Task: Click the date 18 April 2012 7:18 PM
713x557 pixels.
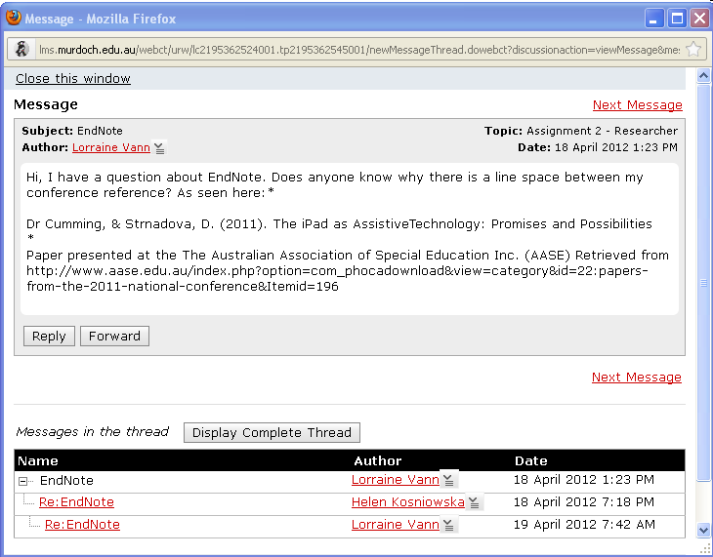Action: tap(584, 502)
